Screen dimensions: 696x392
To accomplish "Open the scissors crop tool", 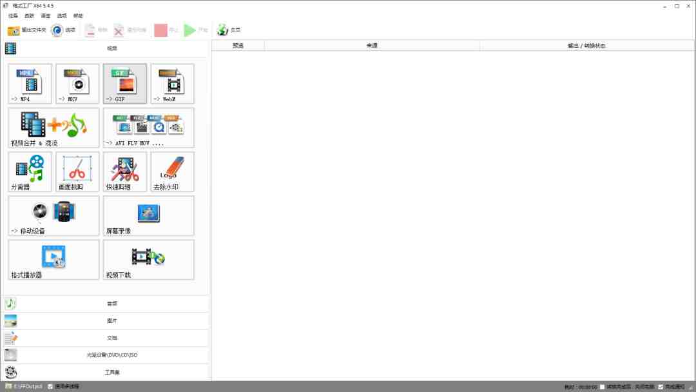I will 77,171.
